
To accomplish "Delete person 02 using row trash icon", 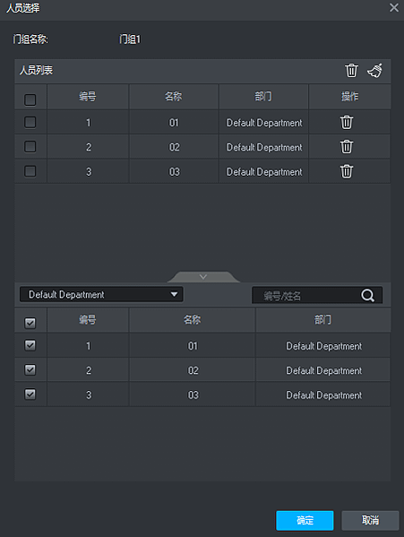I will [x=347, y=147].
